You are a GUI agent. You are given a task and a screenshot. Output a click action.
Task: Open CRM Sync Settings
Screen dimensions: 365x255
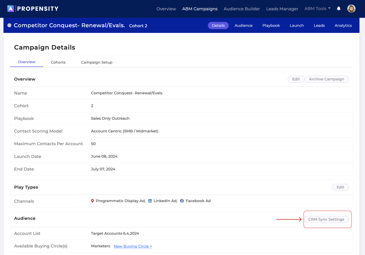point(326,219)
